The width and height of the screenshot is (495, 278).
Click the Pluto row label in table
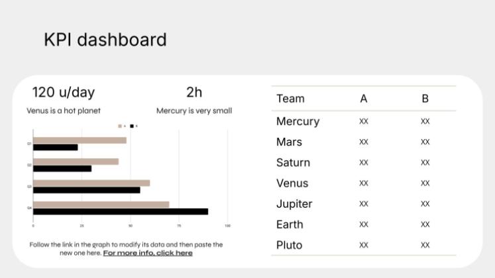point(289,245)
